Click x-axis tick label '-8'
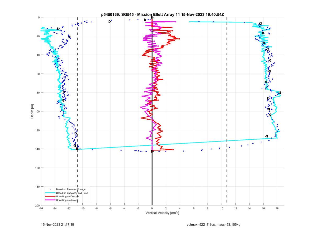The width and height of the screenshot is (314, 231). [96, 208]
